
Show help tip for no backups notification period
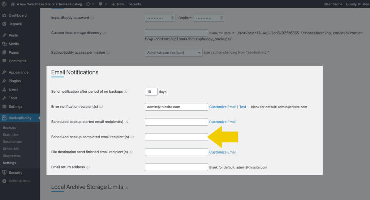click(x=126, y=91)
